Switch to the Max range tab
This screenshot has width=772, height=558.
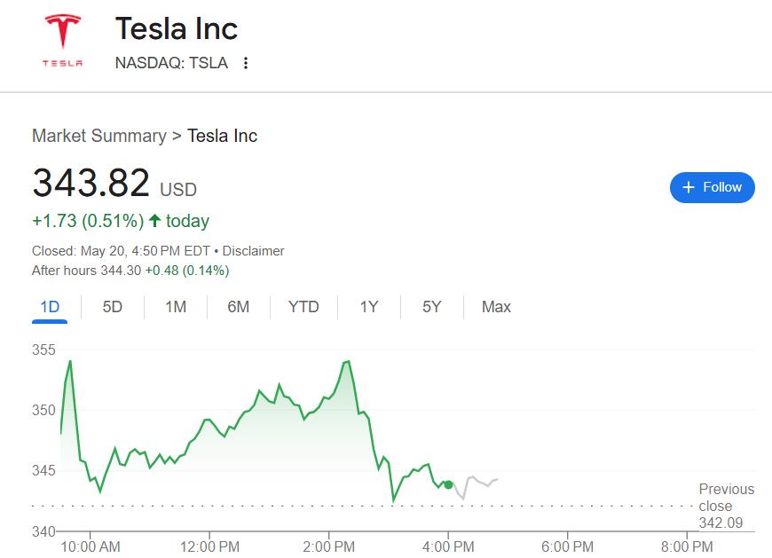click(x=496, y=307)
